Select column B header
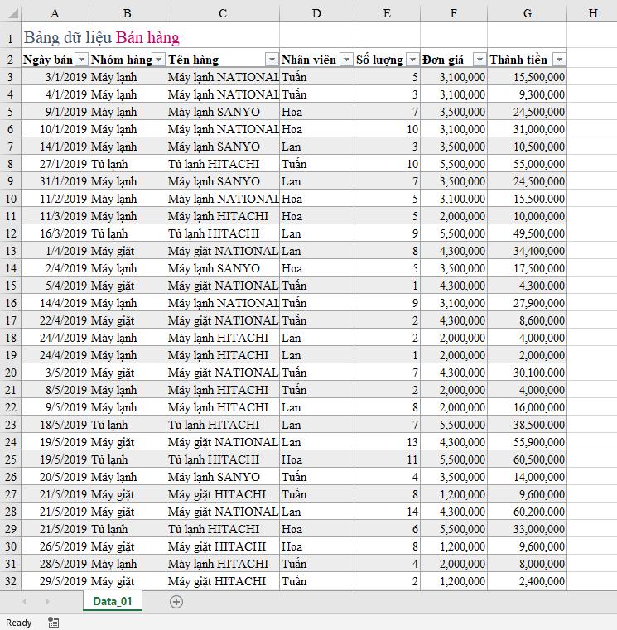 coord(128,14)
